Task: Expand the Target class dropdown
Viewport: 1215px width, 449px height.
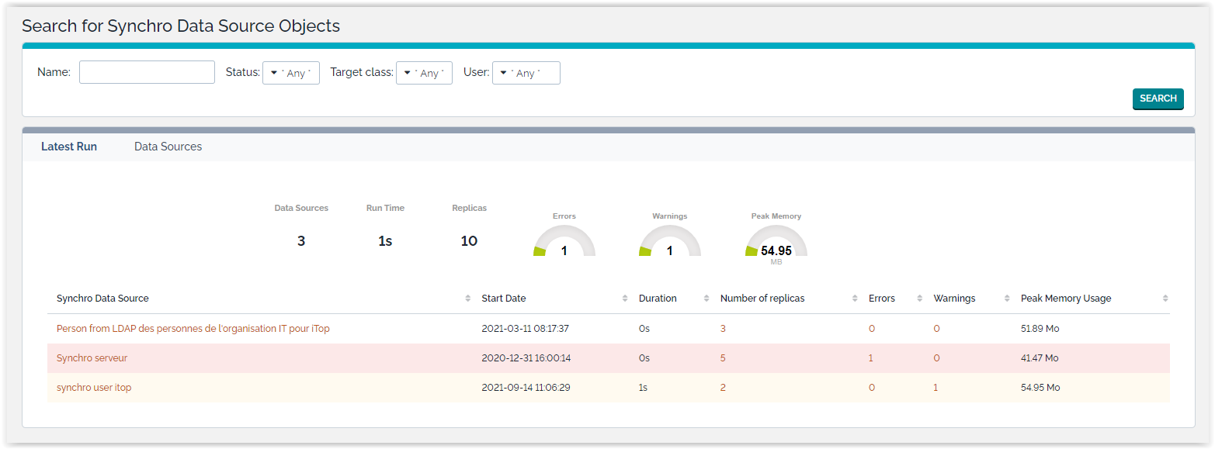Action: point(424,73)
